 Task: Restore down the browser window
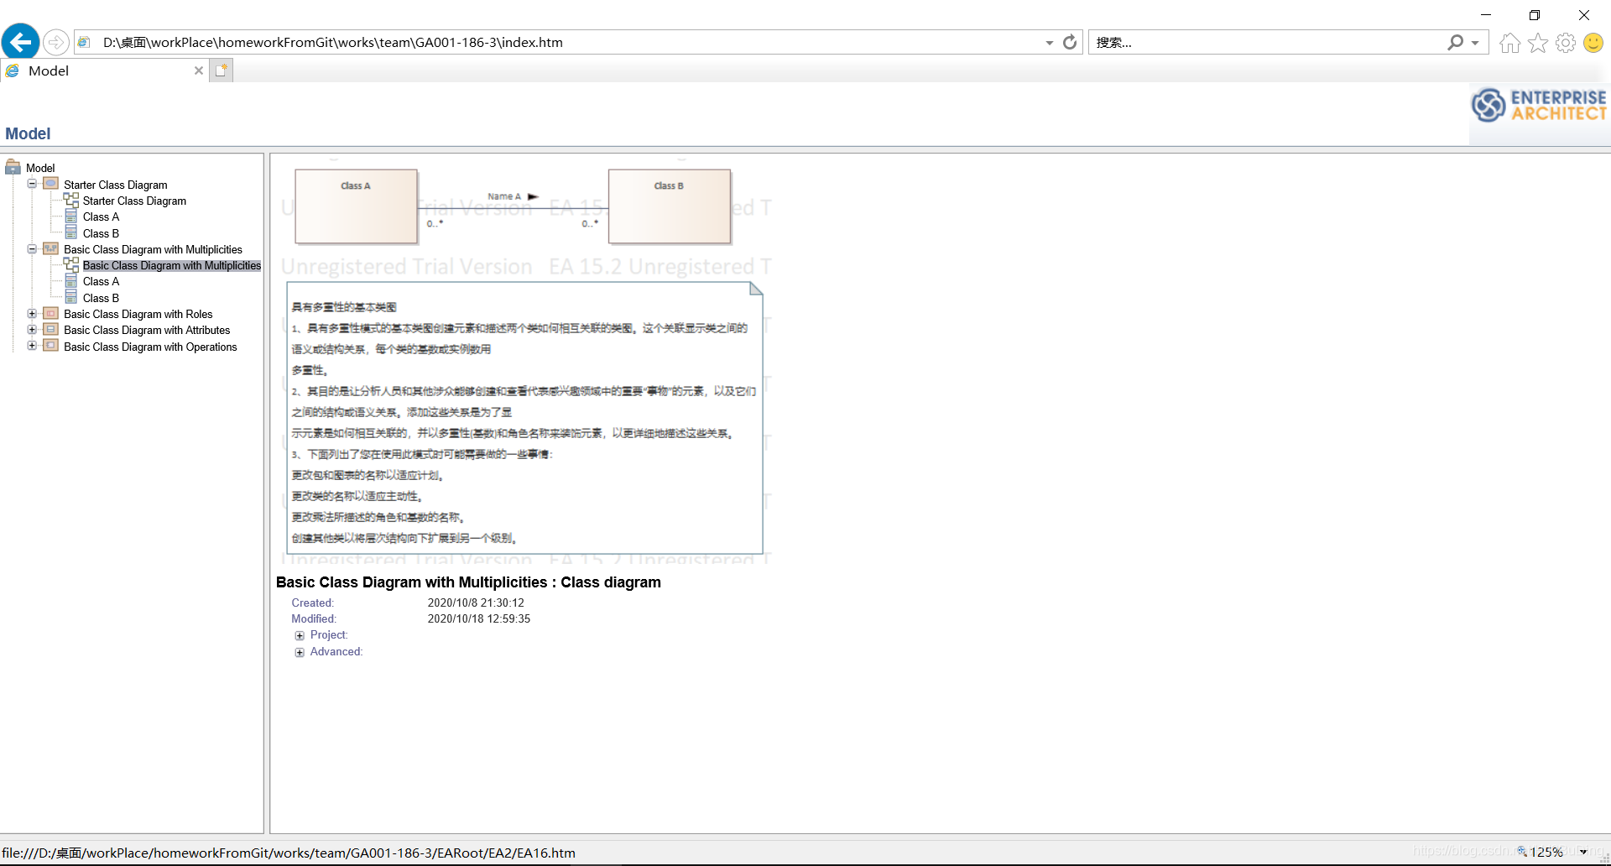1535,15
